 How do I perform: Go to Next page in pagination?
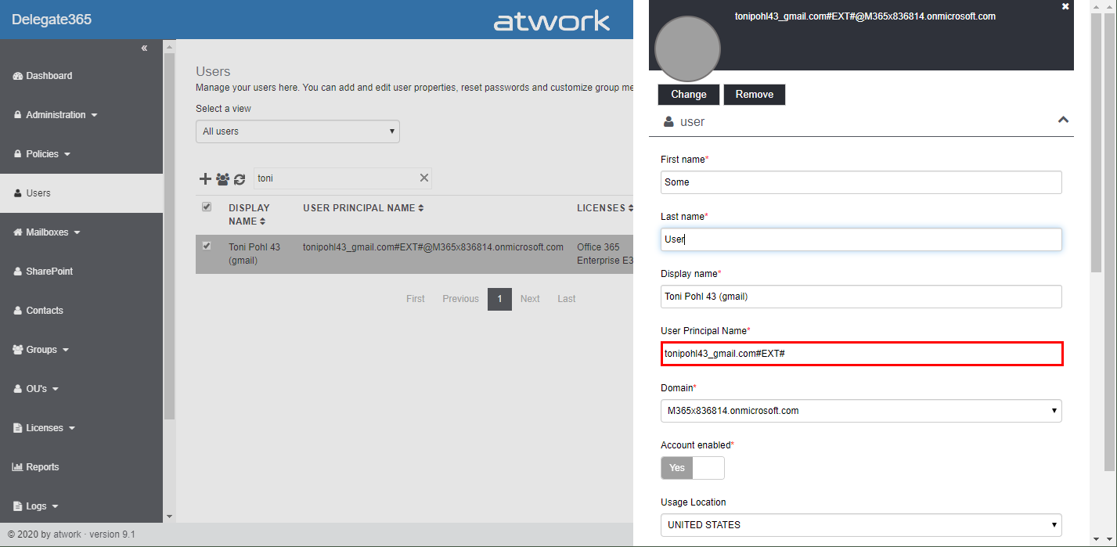click(x=530, y=299)
